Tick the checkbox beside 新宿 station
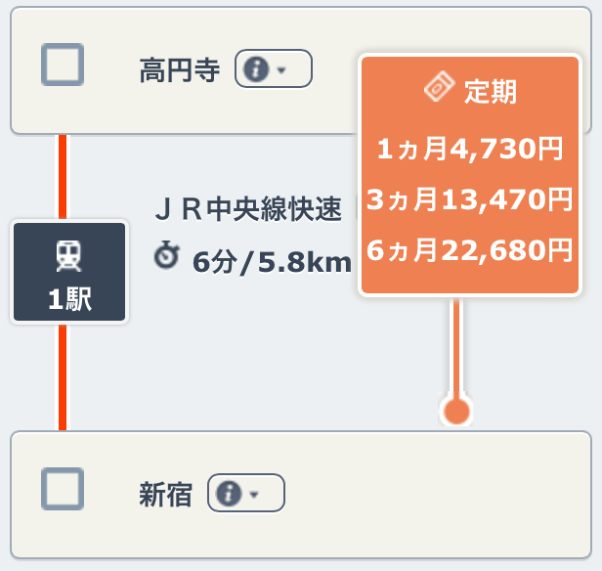This screenshot has height=571, width=602. pyautogui.click(x=63, y=489)
